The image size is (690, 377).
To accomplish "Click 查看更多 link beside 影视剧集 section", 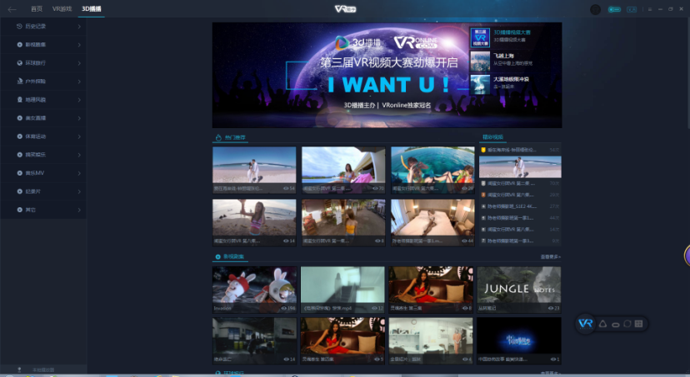I will point(550,257).
